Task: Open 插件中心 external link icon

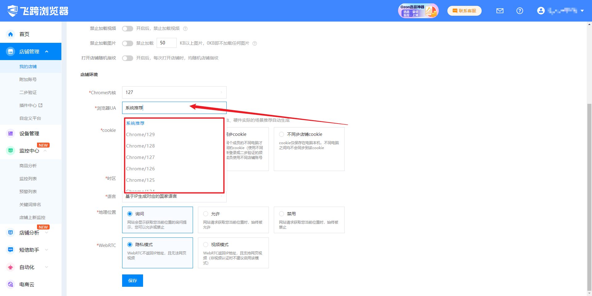Action: pyautogui.click(x=40, y=105)
